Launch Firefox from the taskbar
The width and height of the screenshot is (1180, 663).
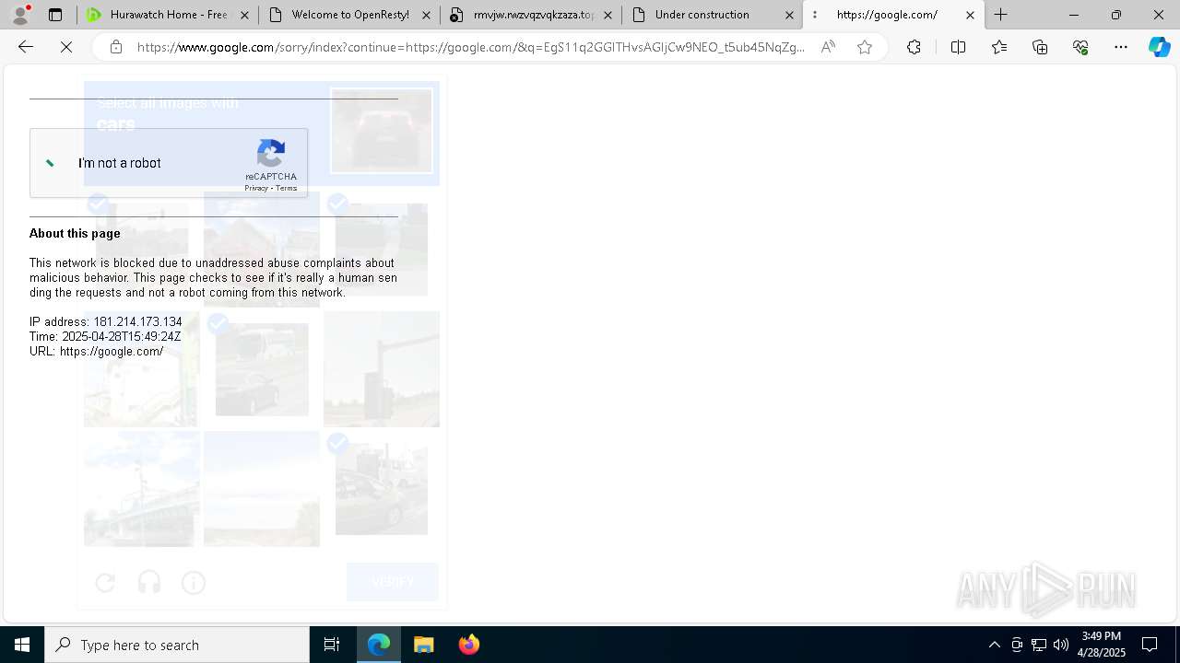pos(468,645)
